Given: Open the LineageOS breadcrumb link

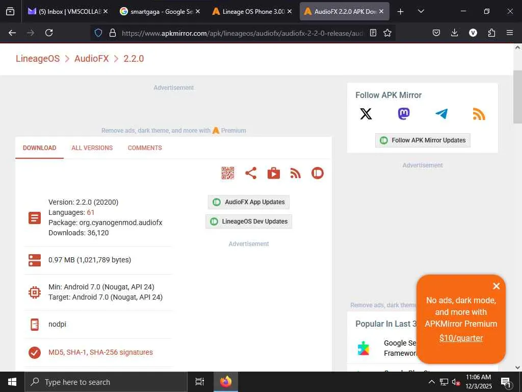Looking at the screenshot, I should coord(38,59).
